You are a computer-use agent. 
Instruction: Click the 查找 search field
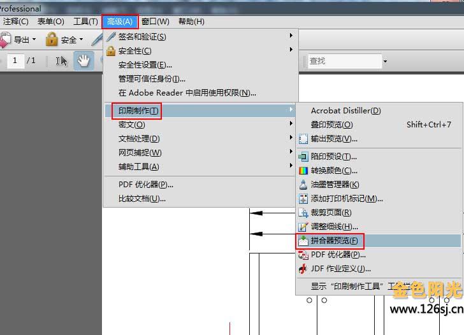344,61
